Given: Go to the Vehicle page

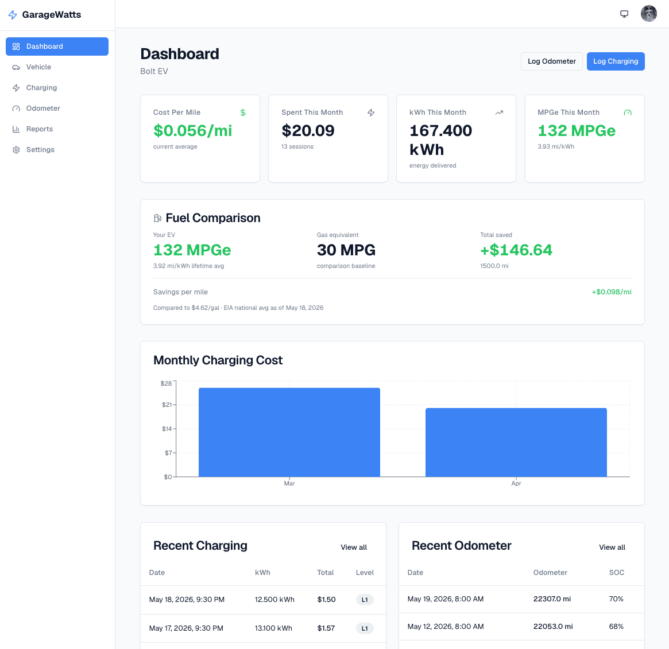Looking at the screenshot, I should tap(57, 67).
